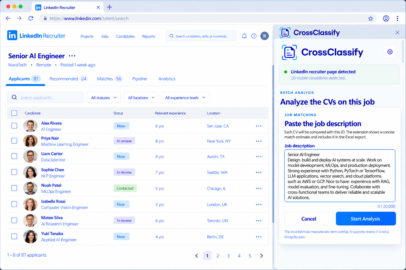Go to the next page of applicants
The height and width of the screenshot is (270, 406).
tap(261, 256)
